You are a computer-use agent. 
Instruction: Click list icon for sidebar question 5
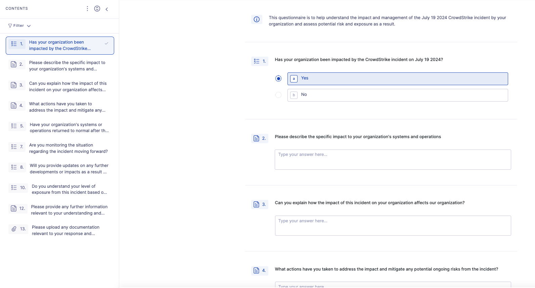(14, 126)
